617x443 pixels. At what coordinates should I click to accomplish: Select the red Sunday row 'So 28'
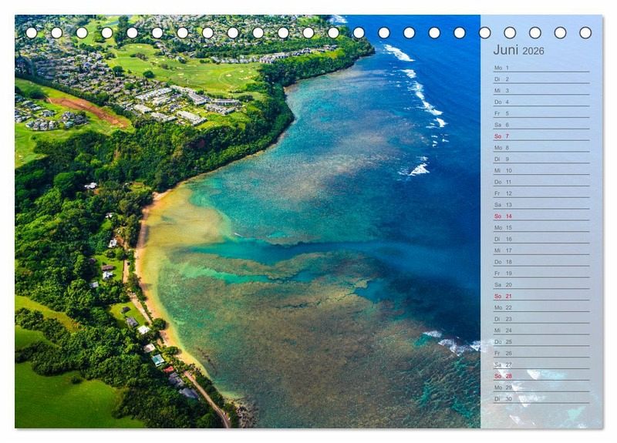541,376
